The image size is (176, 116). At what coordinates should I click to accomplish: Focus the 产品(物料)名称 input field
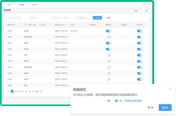click(x=17, y=18)
